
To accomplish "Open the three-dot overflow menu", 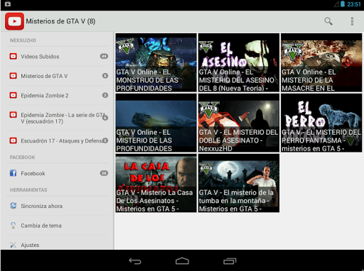I will tap(352, 21).
